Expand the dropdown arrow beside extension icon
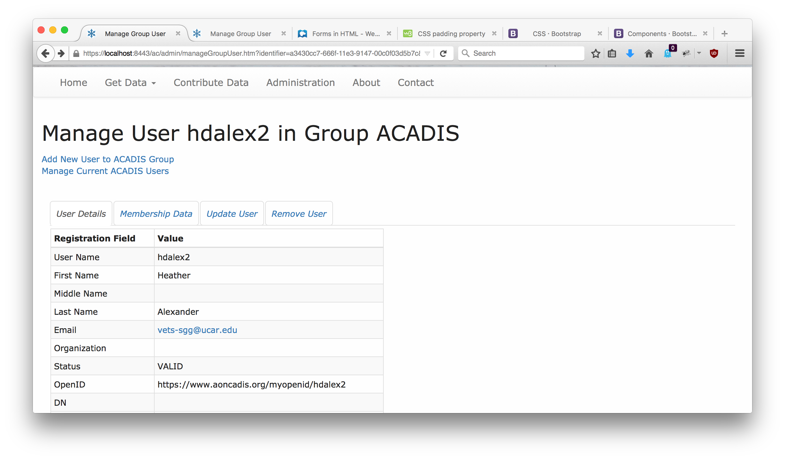The width and height of the screenshot is (785, 460). [699, 53]
